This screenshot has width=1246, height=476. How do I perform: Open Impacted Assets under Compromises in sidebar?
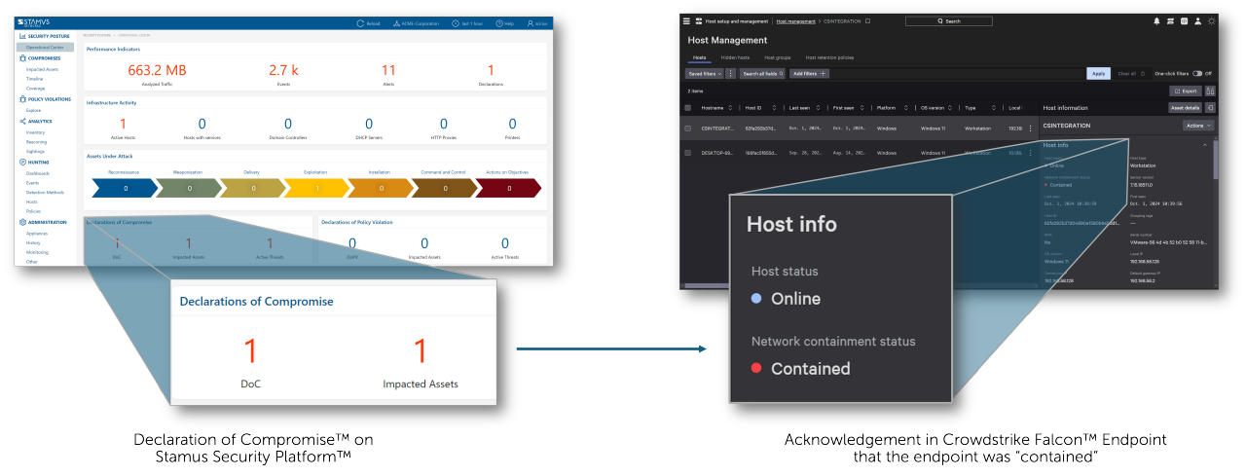point(42,69)
